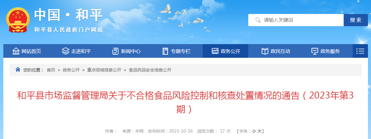The height and width of the screenshot is (139, 371).
Task: Click the 政务服务 chat icon
Action: pyautogui.click(x=315, y=51)
